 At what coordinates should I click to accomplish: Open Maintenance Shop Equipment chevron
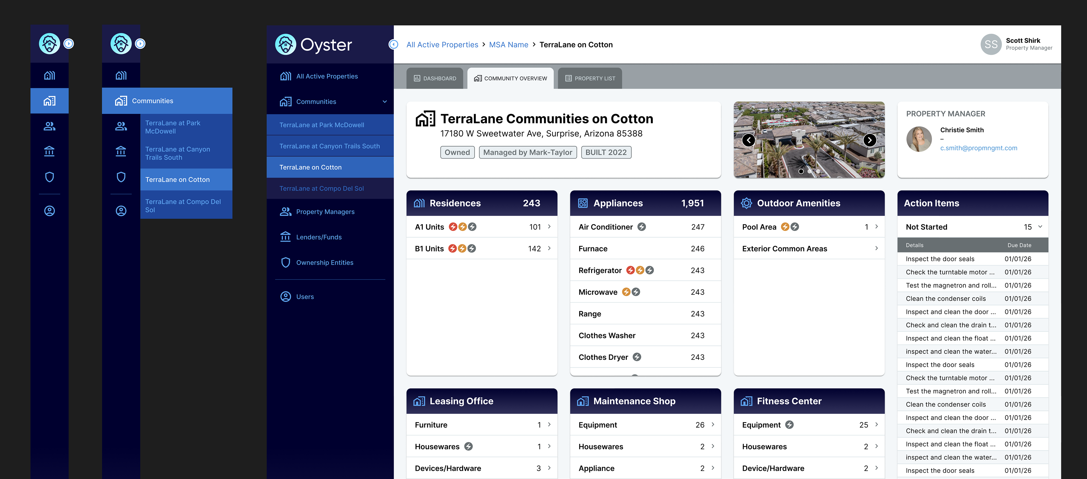[x=713, y=425]
